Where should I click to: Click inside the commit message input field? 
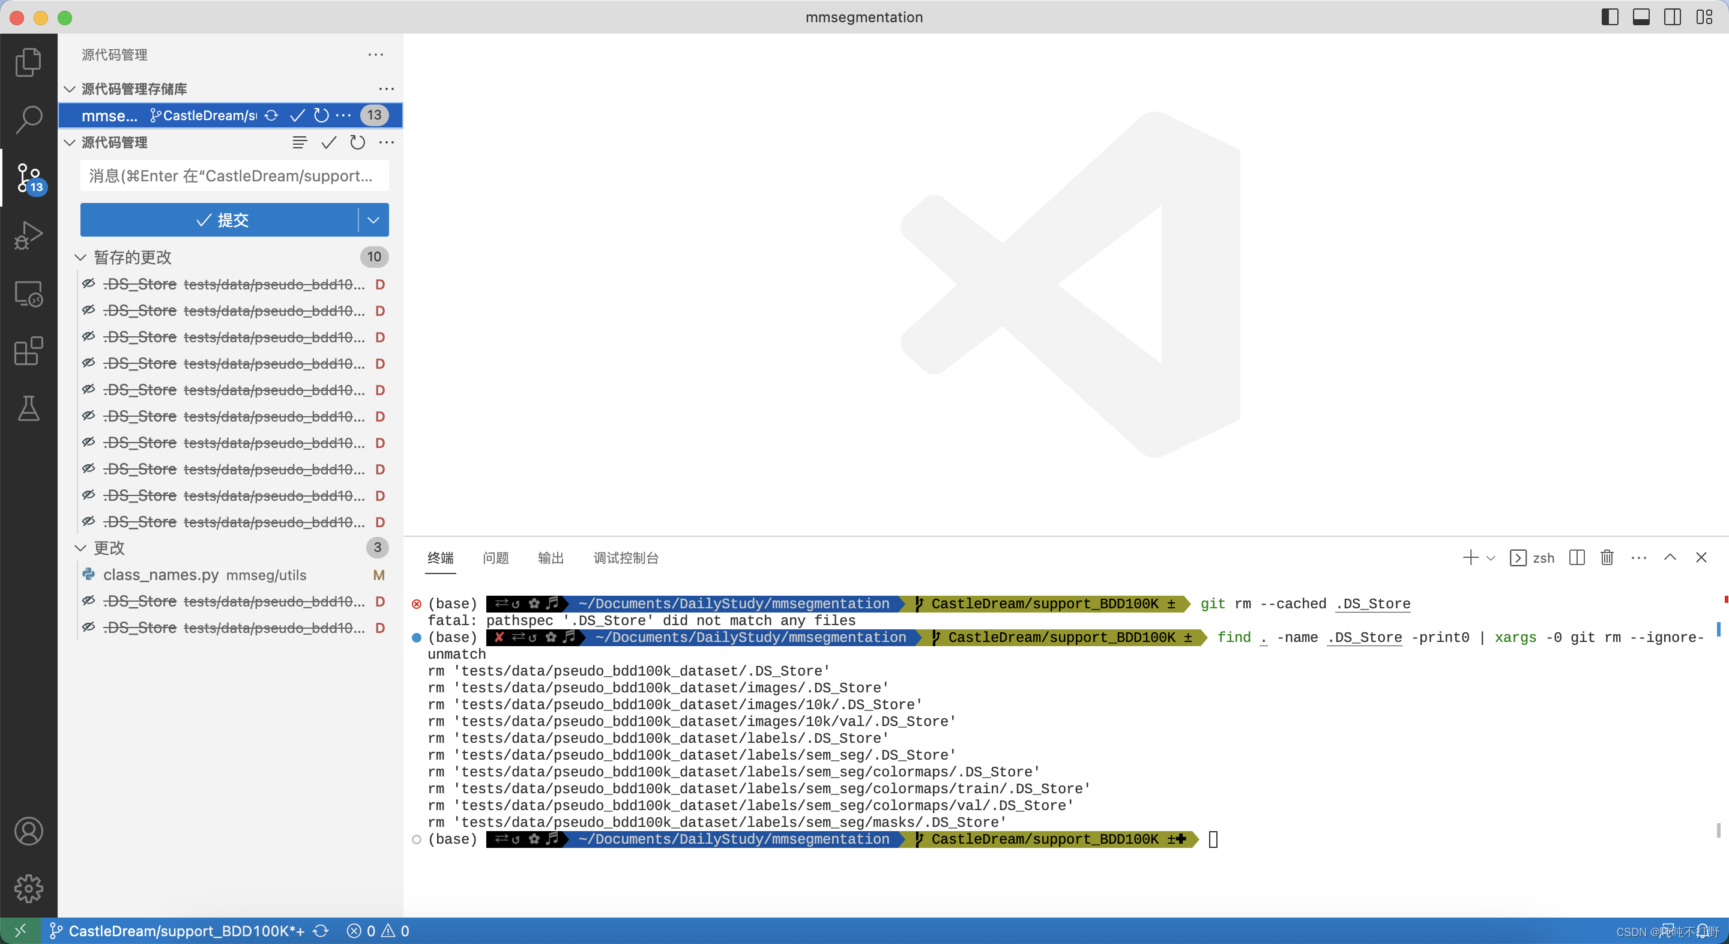tap(234, 175)
